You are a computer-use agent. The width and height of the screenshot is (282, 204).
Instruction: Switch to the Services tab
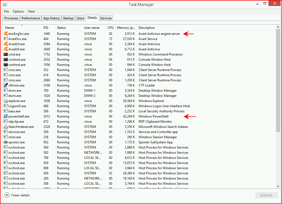pyautogui.click(x=106, y=18)
